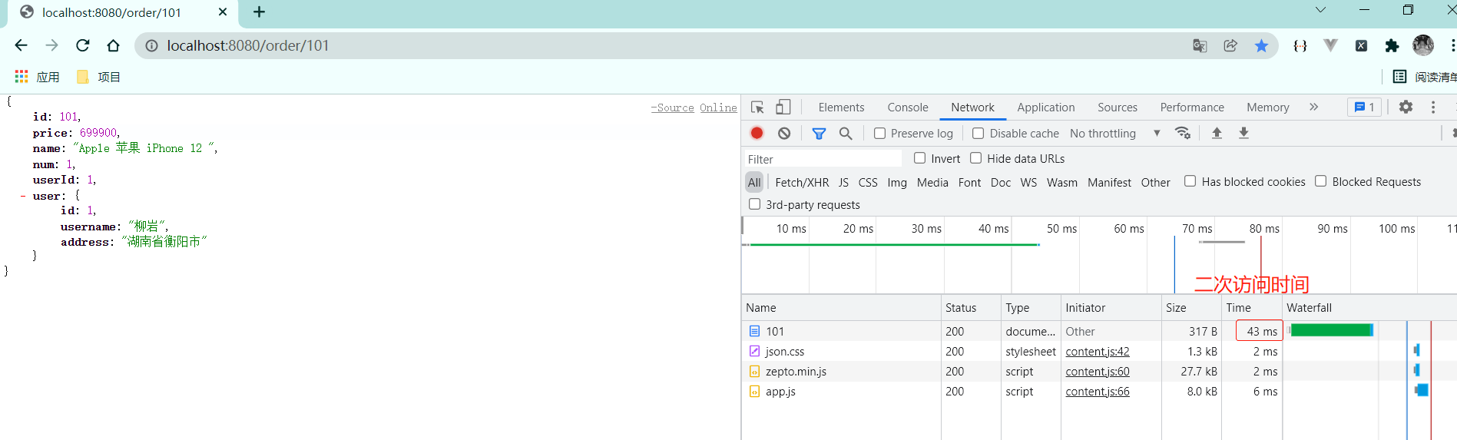Filter requests by JS type
The width and height of the screenshot is (1457, 440).
coord(843,182)
